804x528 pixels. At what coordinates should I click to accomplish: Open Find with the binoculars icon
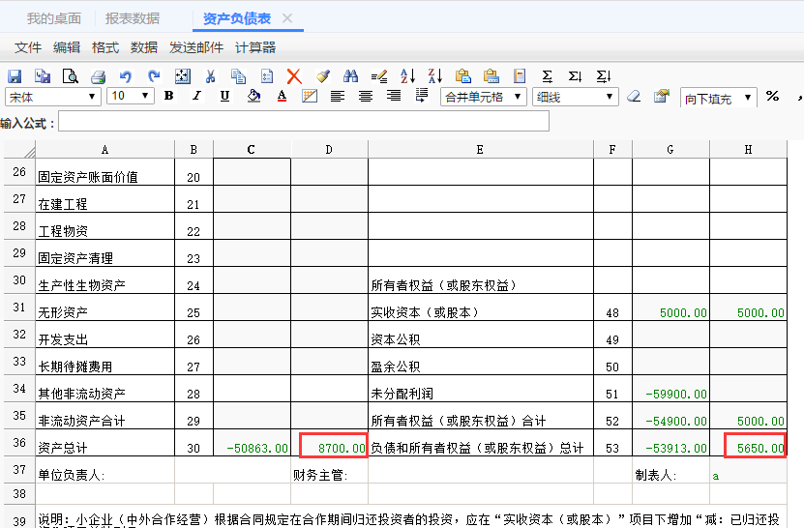coord(351,76)
